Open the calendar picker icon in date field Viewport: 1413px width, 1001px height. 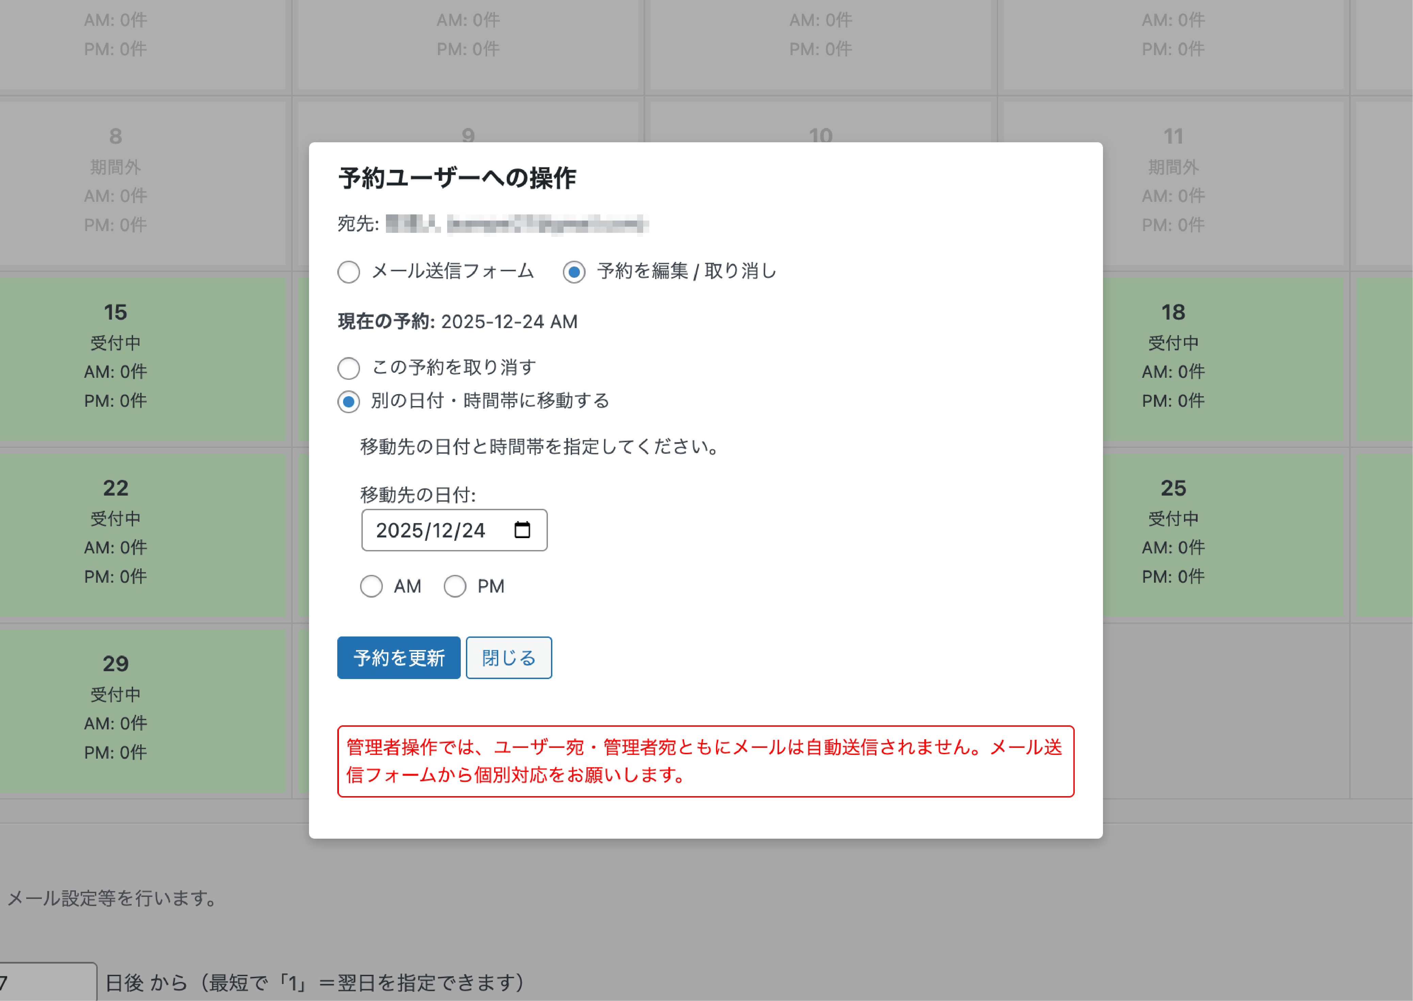(x=522, y=530)
